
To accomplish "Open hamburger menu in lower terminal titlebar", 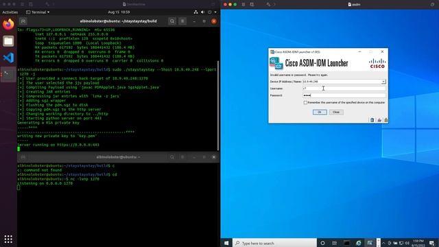I will (x=182, y=157).
